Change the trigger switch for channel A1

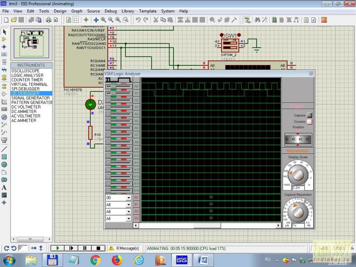tap(118, 93)
